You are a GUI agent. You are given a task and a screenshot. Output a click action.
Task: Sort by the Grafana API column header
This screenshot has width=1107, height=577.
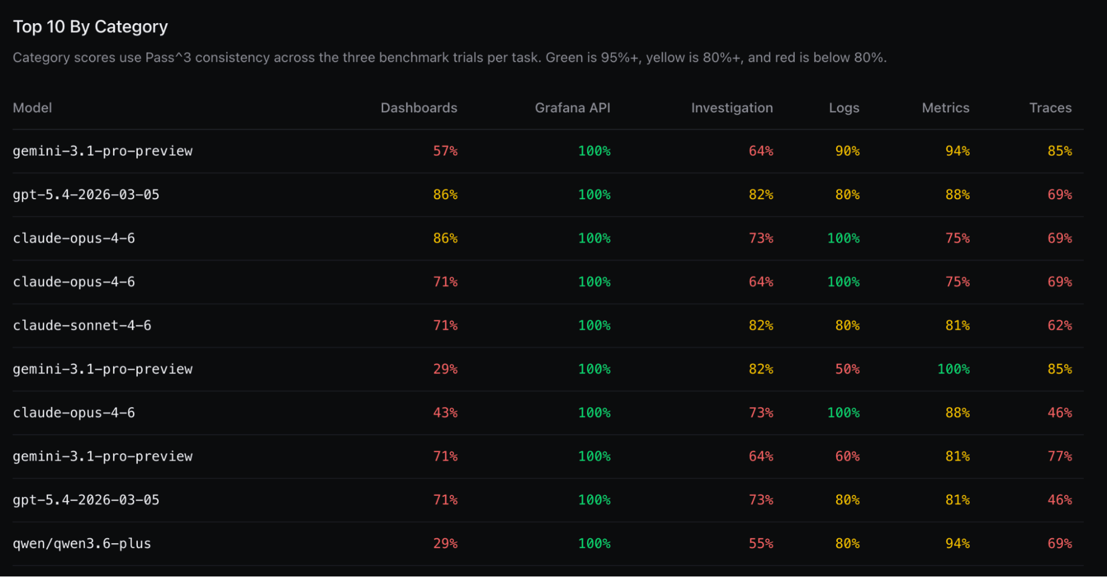pyautogui.click(x=572, y=108)
